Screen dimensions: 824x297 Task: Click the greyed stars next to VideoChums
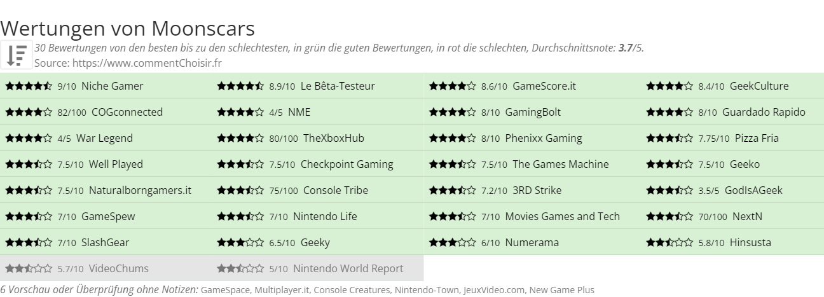(29, 268)
